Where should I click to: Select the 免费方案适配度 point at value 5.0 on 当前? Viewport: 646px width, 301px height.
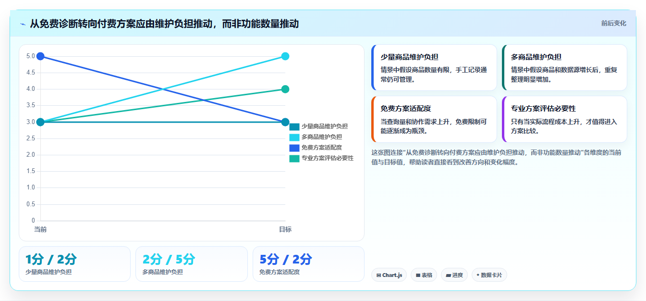(x=40, y=56)
